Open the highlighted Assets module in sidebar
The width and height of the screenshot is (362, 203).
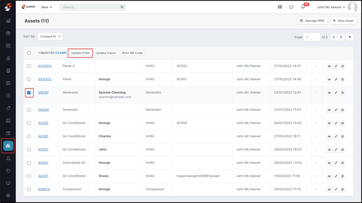tap(8, 146)
